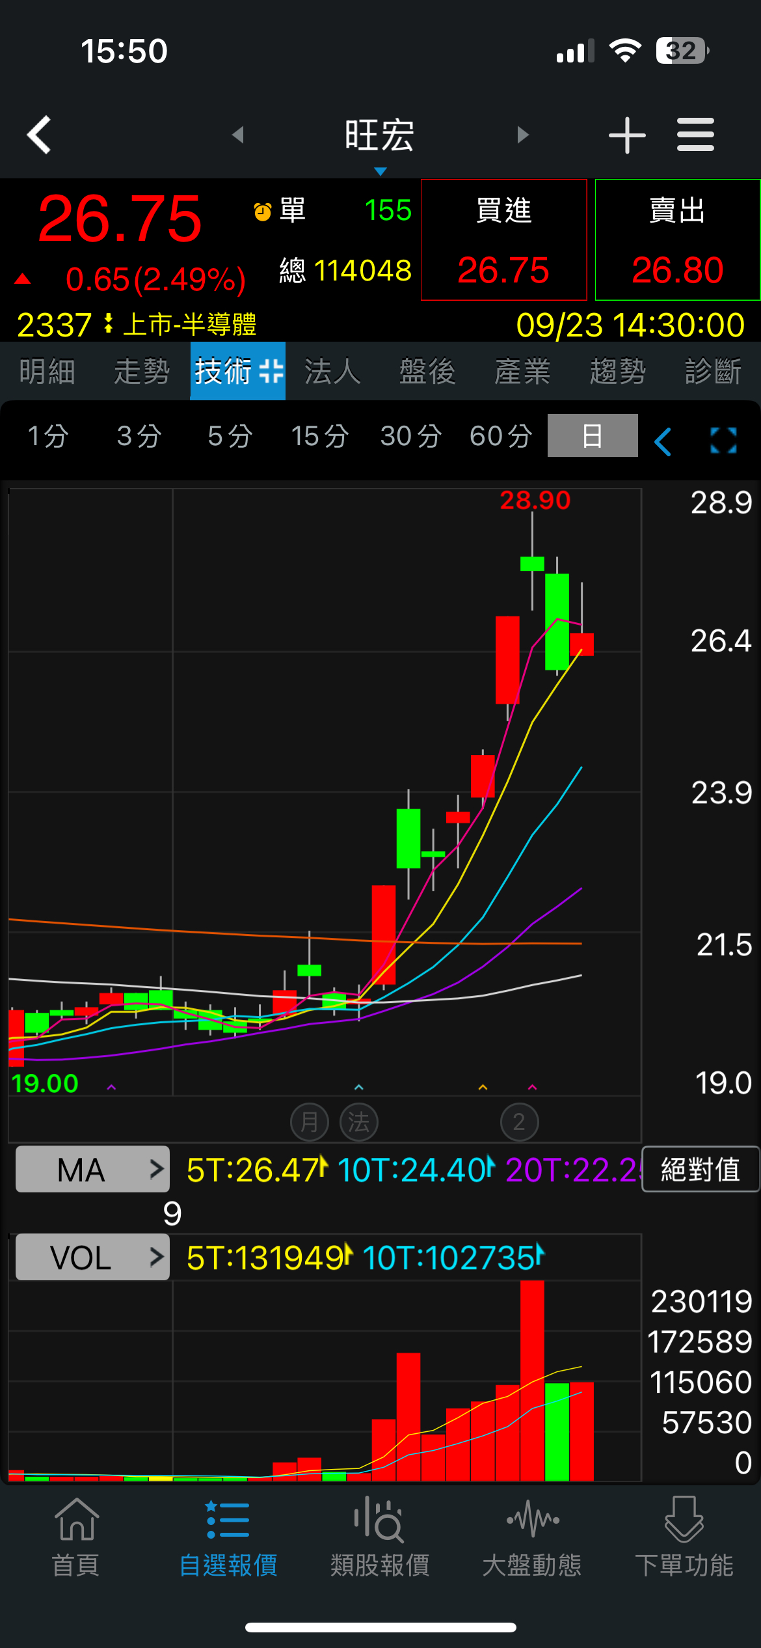Open the 診斷 tab
The height and width of the screenshot is (1648, 761).
click(713, 372)
